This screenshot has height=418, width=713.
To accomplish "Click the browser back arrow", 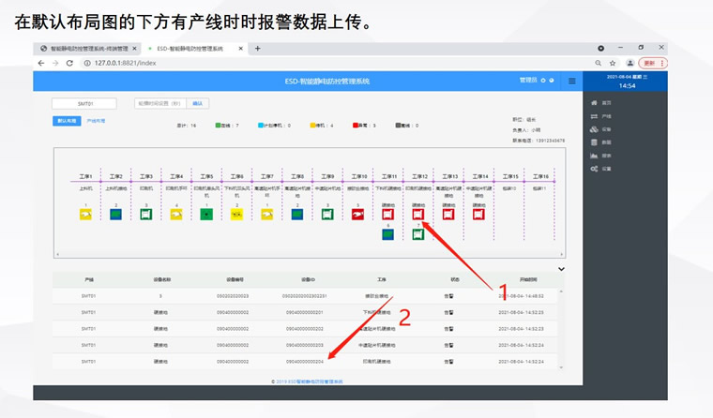I will [x=41, y=63].
